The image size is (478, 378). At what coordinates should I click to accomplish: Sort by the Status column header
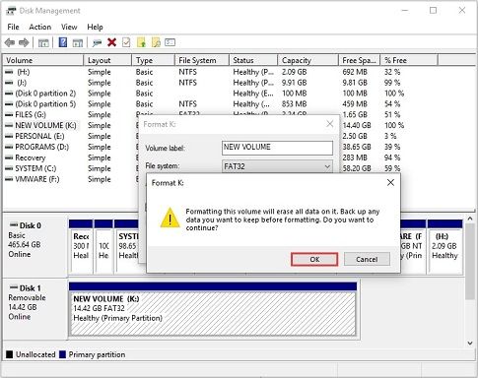click(253, 60)
